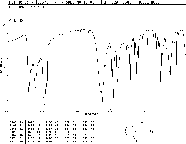Viewport: 186px width, 144px height.
Task: Click the TRANSMITTANCE axis title
Action: (x=1, y=67)
